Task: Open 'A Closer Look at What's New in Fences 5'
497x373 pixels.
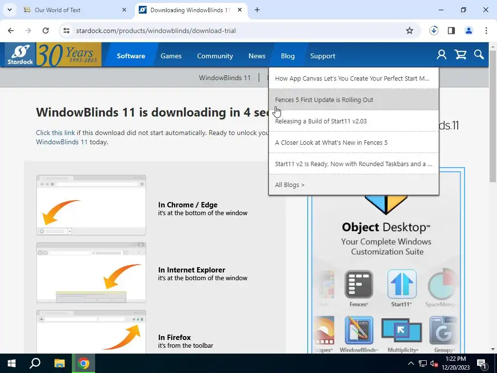Action: pos(354,142)
